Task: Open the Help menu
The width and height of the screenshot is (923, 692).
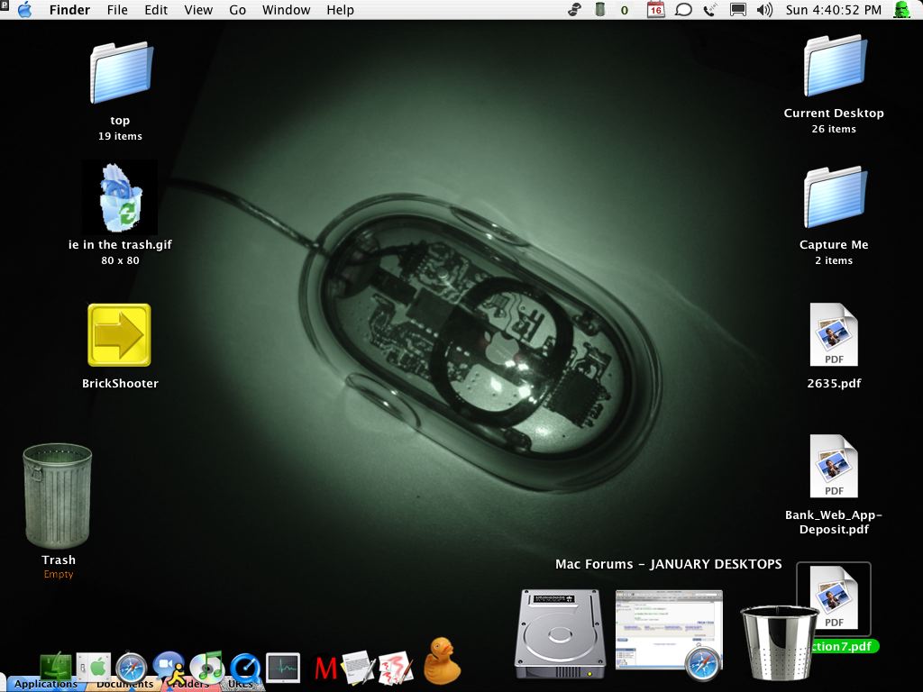Action: point(340,10)
